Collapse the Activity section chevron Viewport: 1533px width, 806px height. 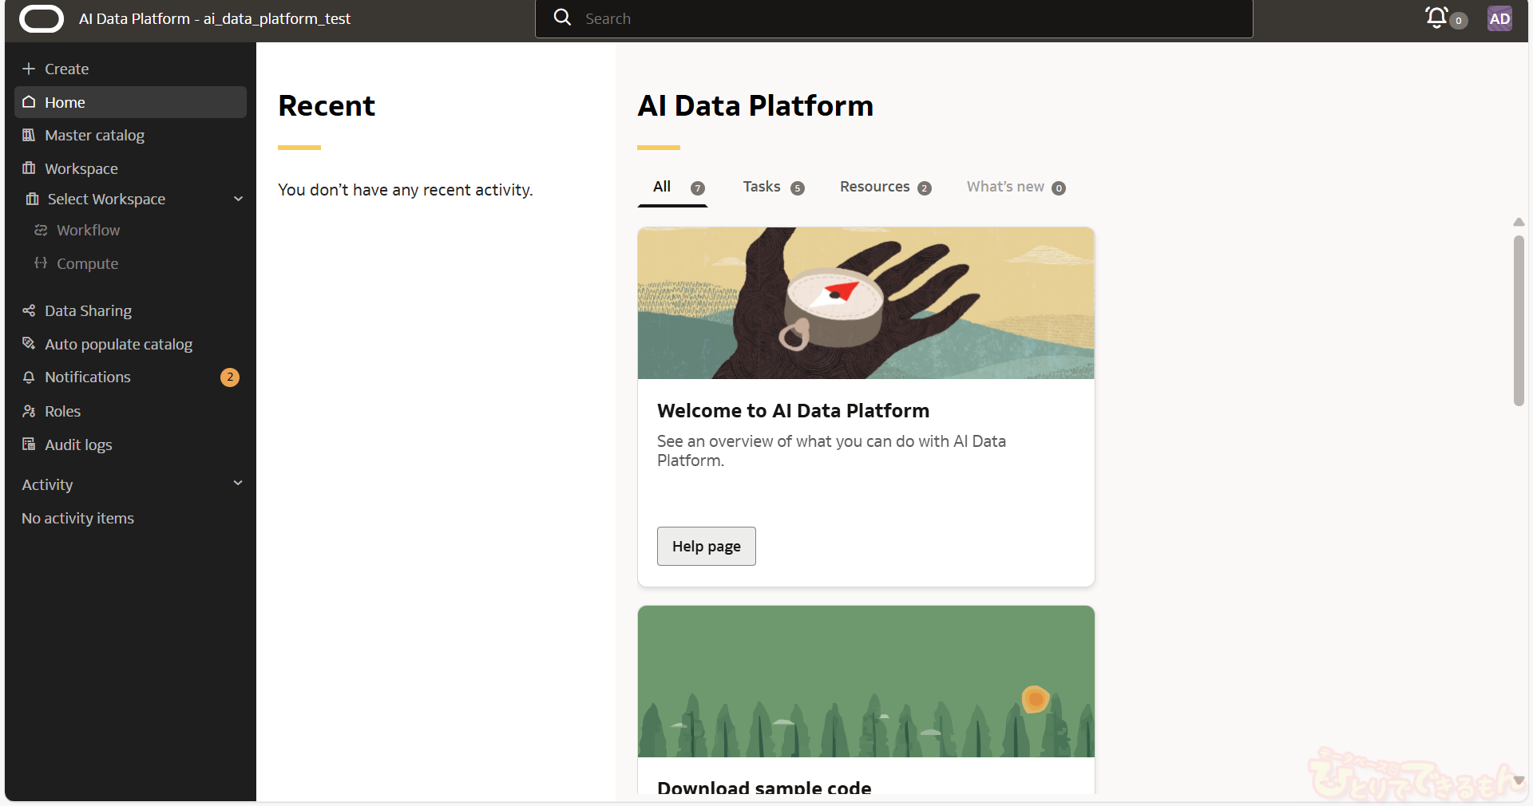(238, 484)
